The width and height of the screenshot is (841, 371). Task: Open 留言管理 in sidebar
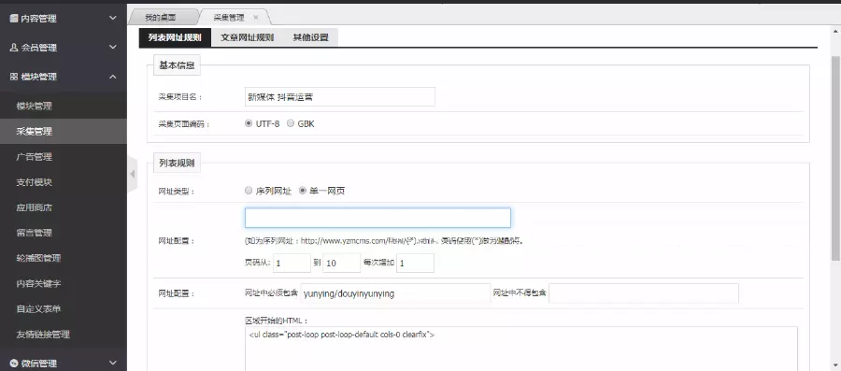click(64, 233)
